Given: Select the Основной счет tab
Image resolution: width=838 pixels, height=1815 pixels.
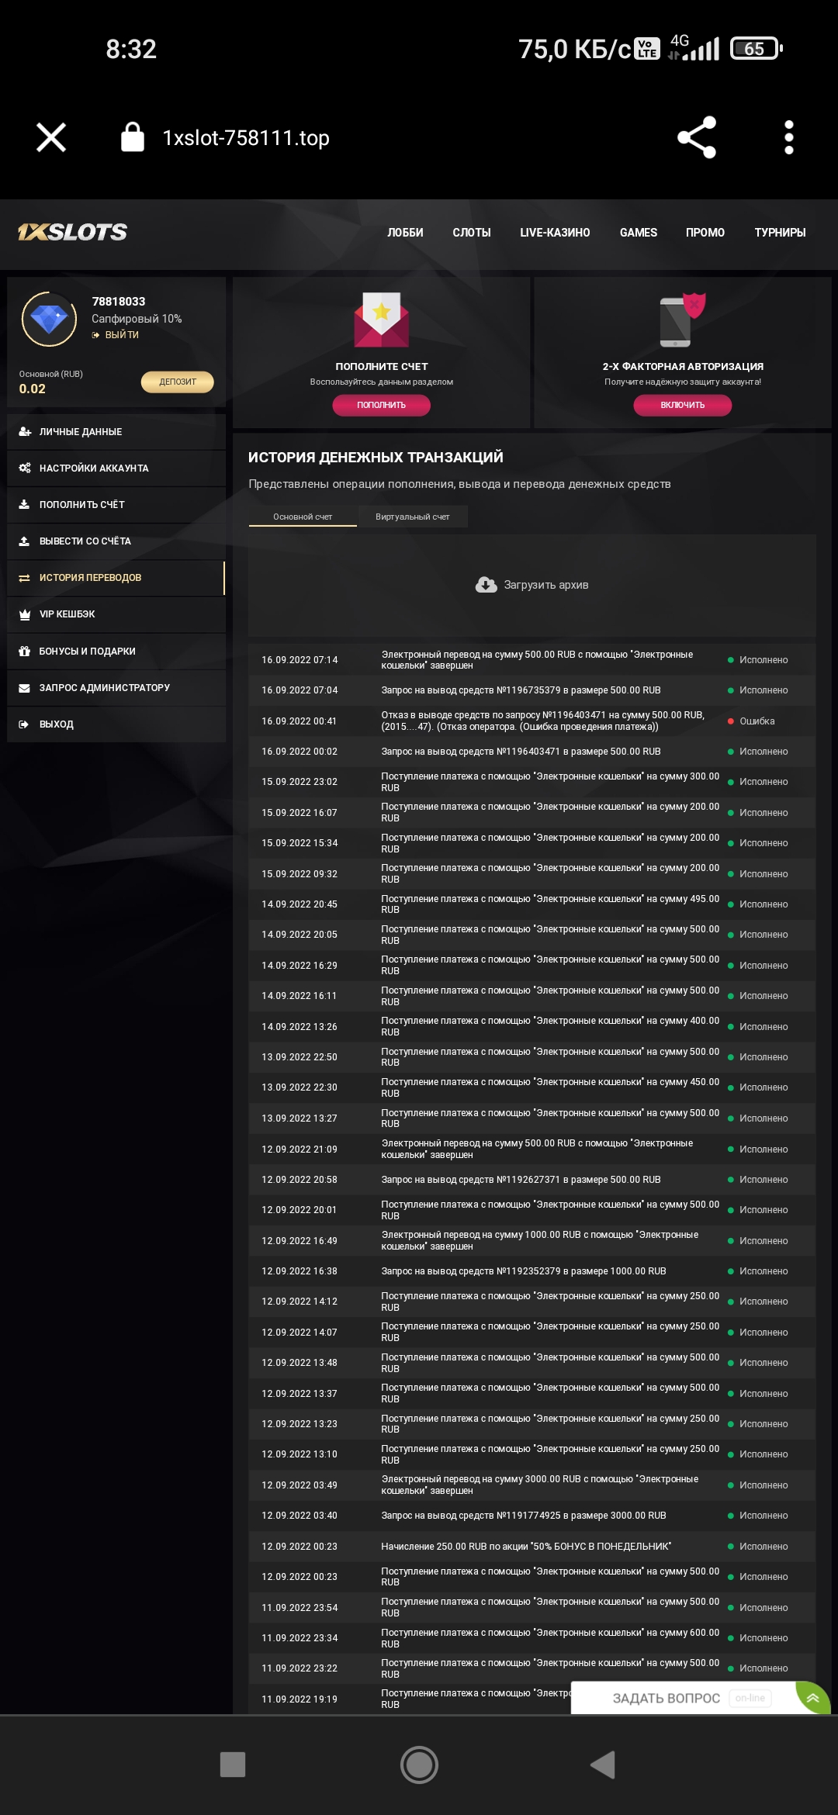Looking at the screenshot, I should [303, 517].
